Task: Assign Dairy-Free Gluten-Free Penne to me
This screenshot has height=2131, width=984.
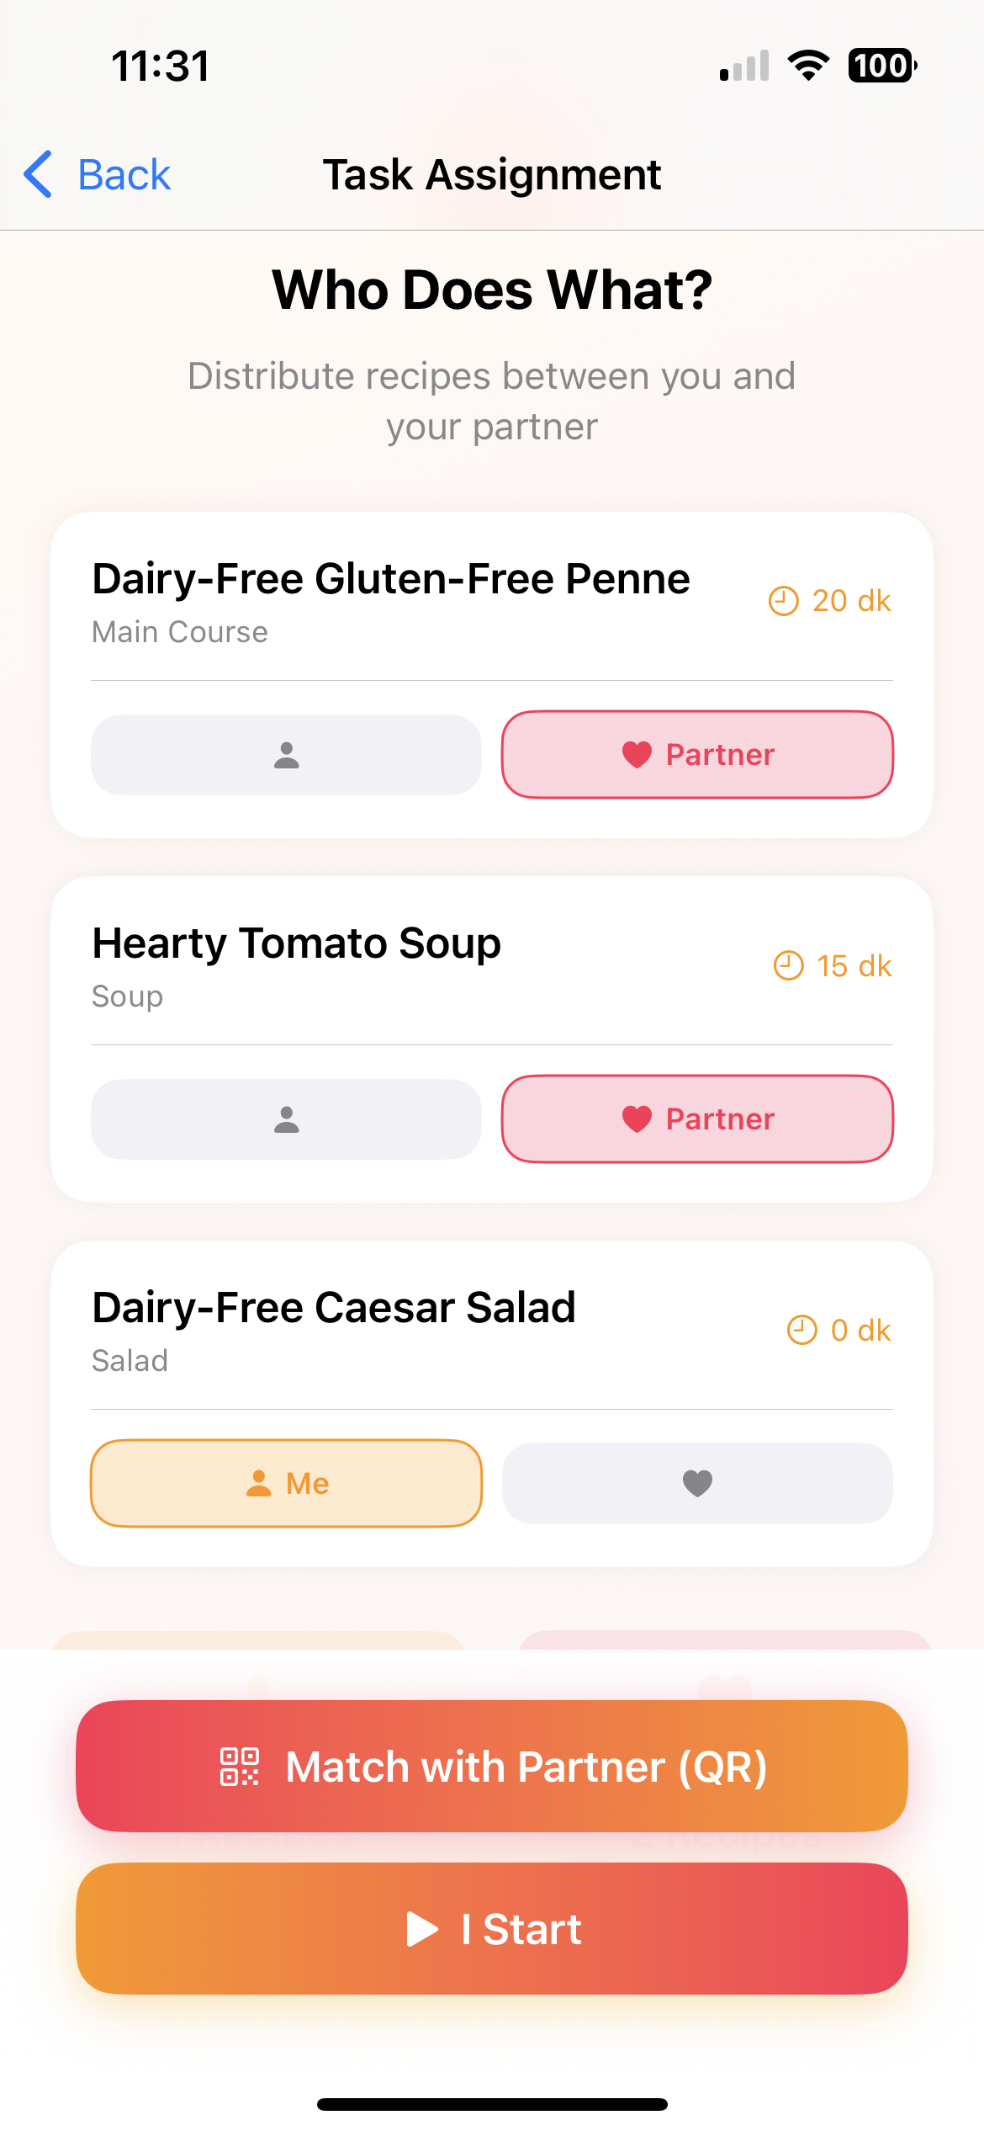Action: click(286, 755)
